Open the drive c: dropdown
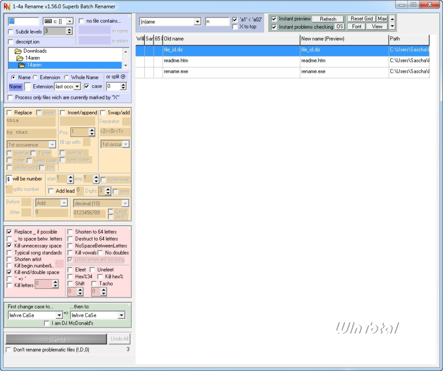The height and width of the screenshot is (371, 443). coord(69,21)
